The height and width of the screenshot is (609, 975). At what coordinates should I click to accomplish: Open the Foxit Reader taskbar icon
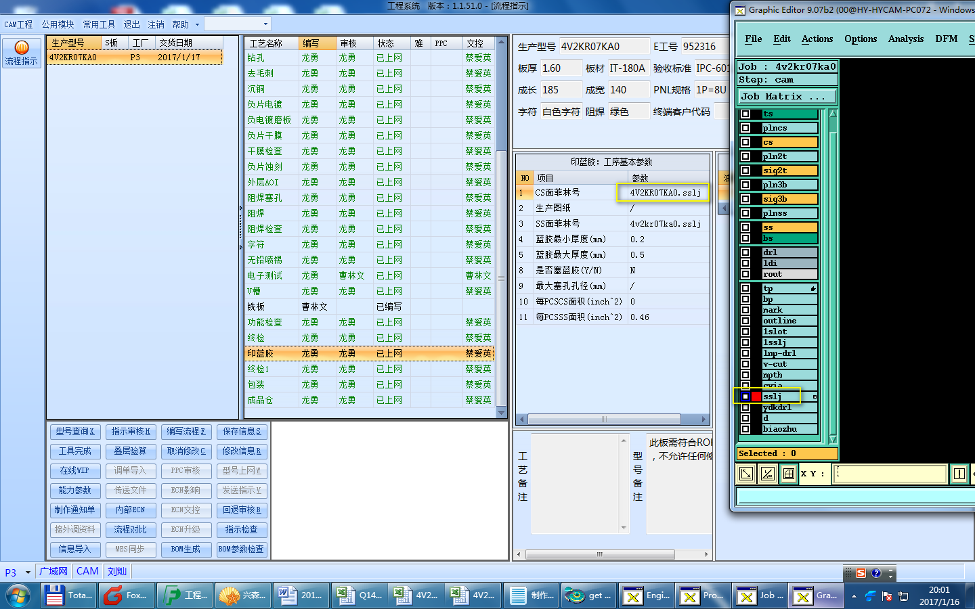[x=126, y=595]
